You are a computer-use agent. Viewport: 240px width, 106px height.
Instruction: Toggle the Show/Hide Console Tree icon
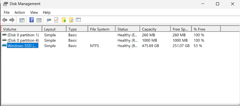[x=22, y=20]
